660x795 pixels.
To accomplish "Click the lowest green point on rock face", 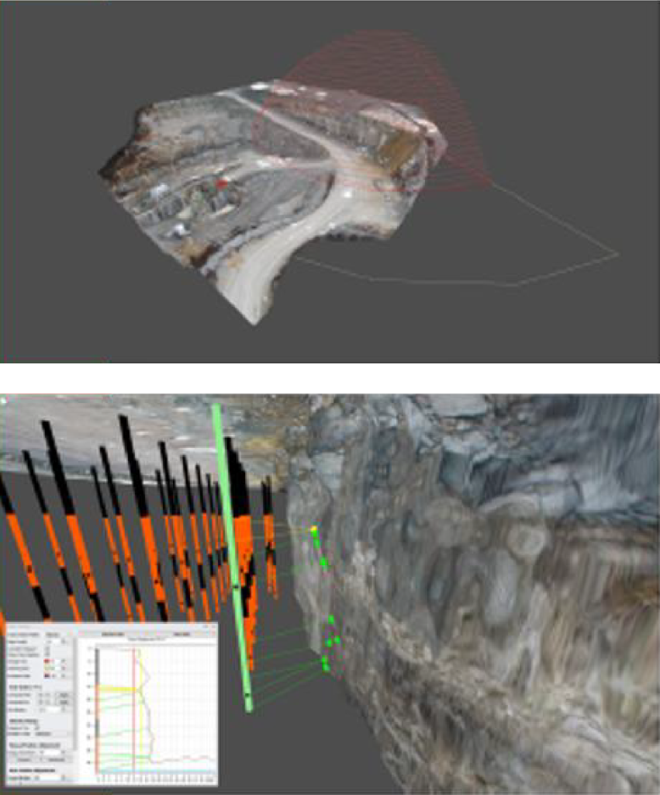I will [326, 668].
